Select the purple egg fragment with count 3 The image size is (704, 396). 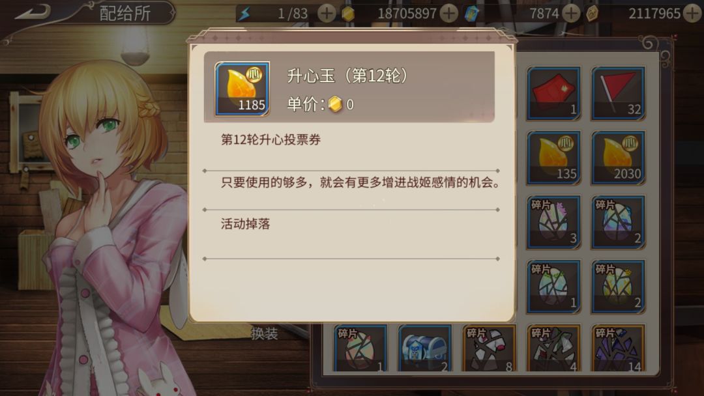(x=553, y=222)
